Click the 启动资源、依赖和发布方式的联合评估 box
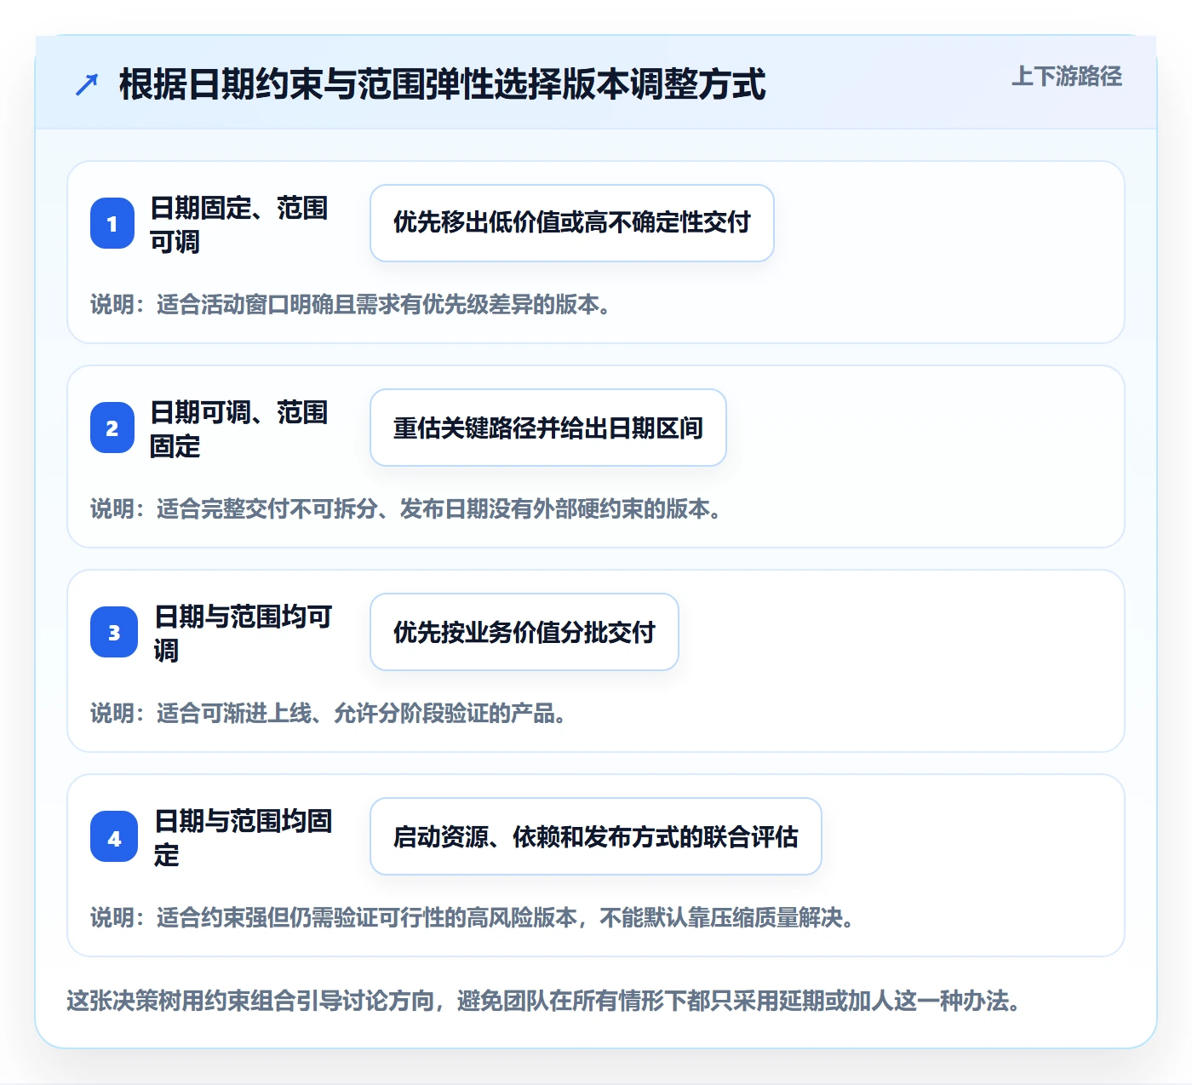 [596, 836]
